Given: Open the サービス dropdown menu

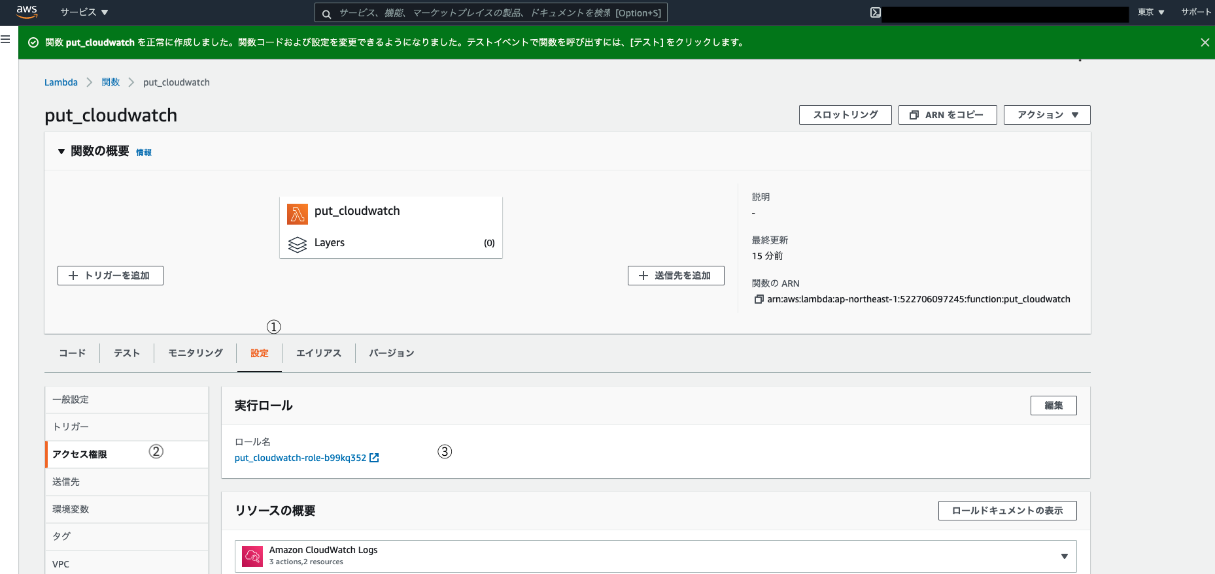Looking at the screenshot, I should tap(84, 12).
